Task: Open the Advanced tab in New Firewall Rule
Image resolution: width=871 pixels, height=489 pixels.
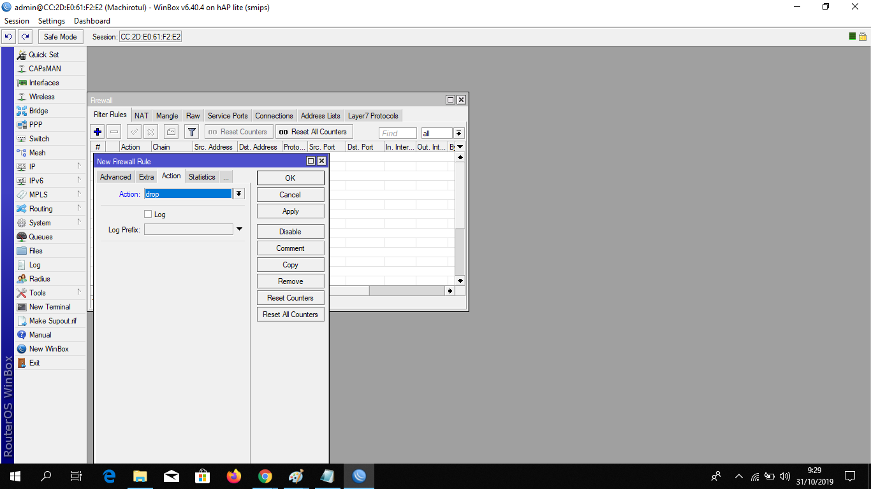Action: pyautogui.click(x=115, y=177)
